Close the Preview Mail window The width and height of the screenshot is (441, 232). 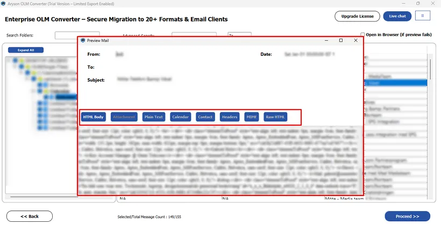(x=355, y=40)
